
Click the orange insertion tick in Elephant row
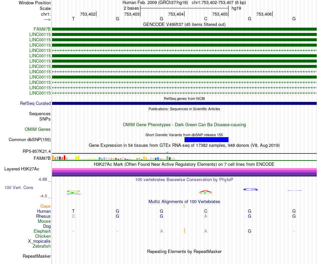[184, 231]
